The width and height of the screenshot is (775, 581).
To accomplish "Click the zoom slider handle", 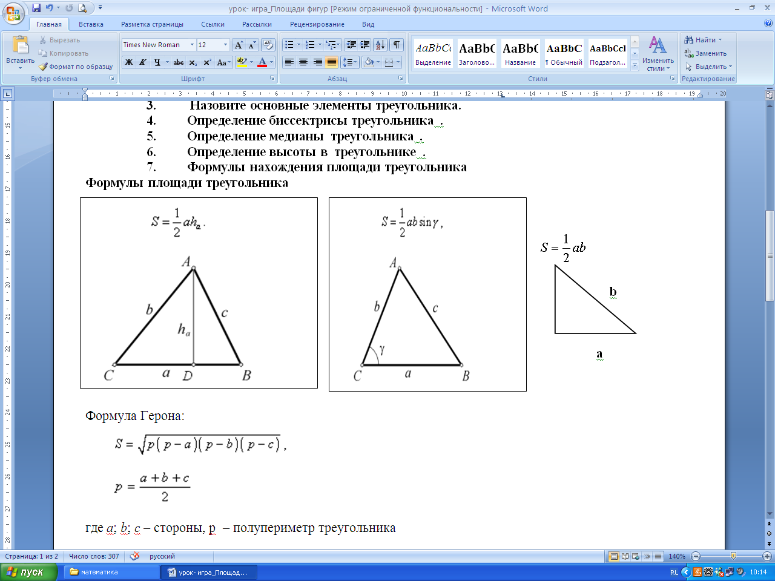I will tap(733, 556).
